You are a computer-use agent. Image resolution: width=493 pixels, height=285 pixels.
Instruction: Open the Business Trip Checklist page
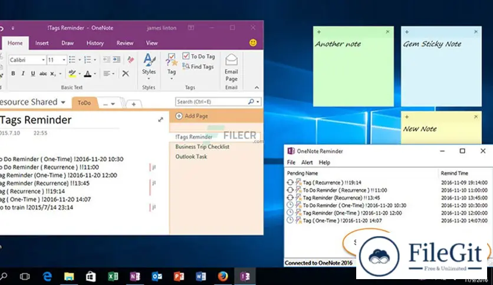202,147
